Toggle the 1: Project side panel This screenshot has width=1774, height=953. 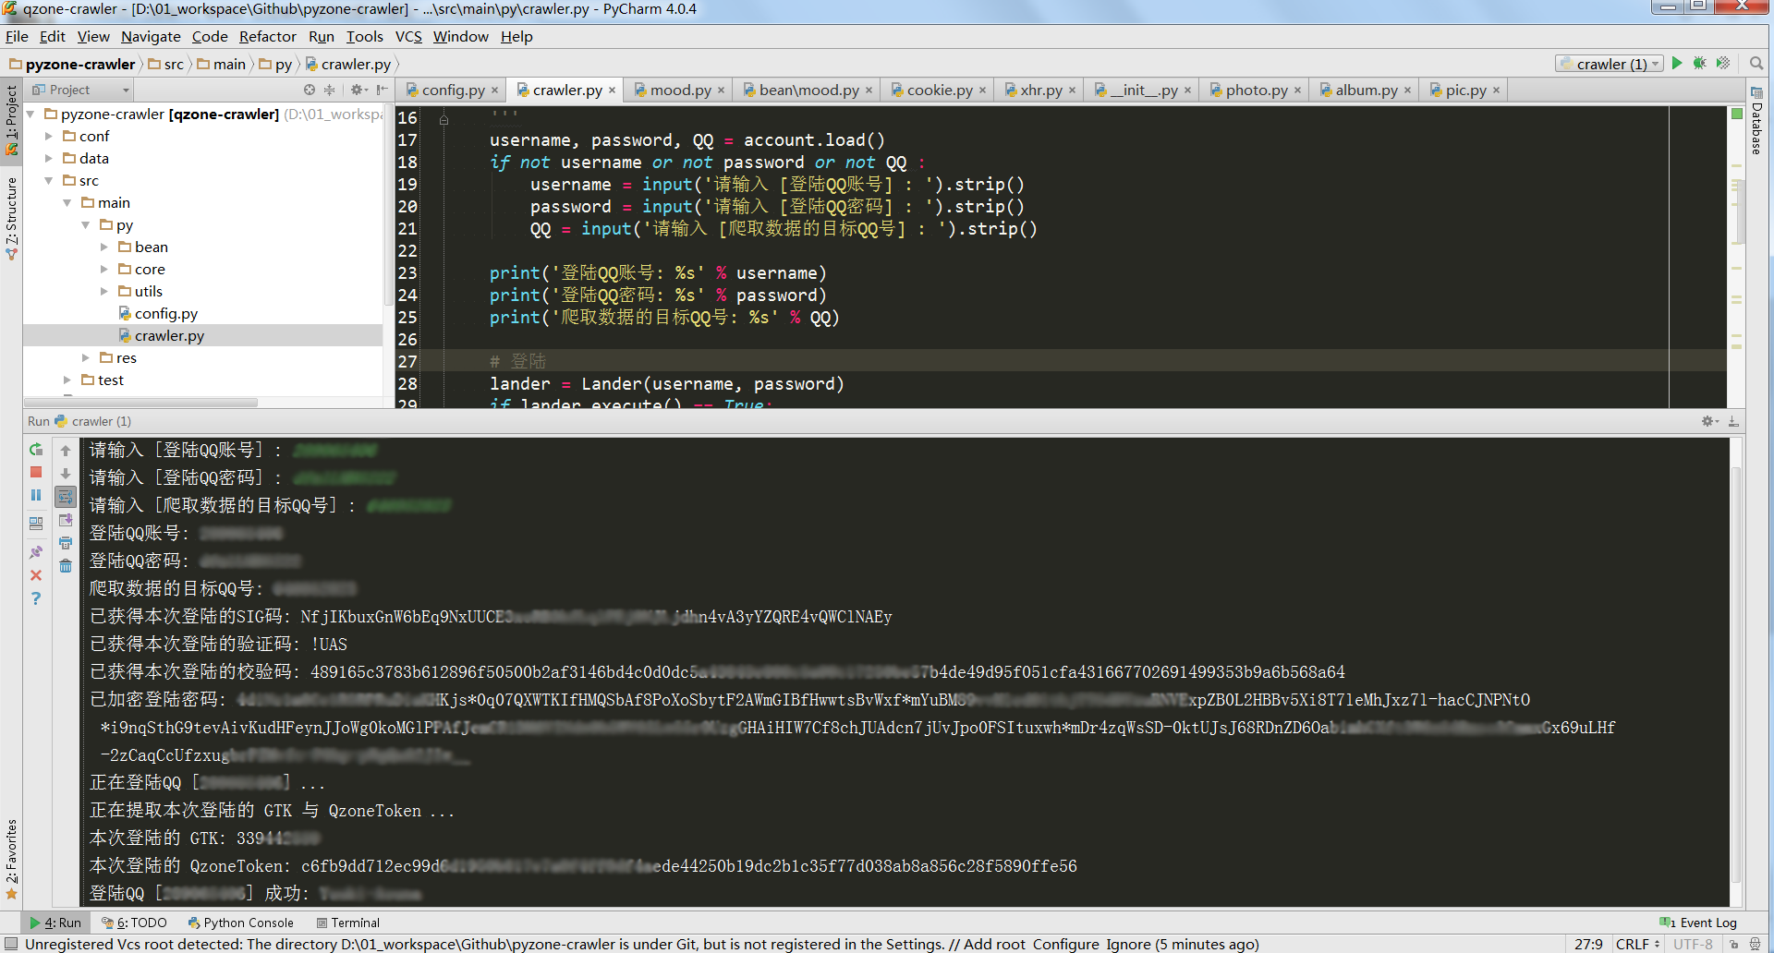(11, 120)
